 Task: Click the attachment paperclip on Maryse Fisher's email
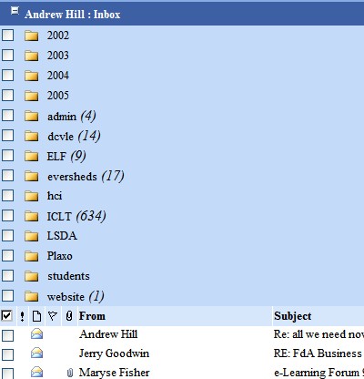pos(70,373)
